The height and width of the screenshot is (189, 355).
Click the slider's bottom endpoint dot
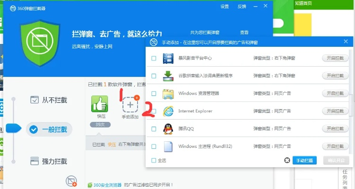click(14, 162)
